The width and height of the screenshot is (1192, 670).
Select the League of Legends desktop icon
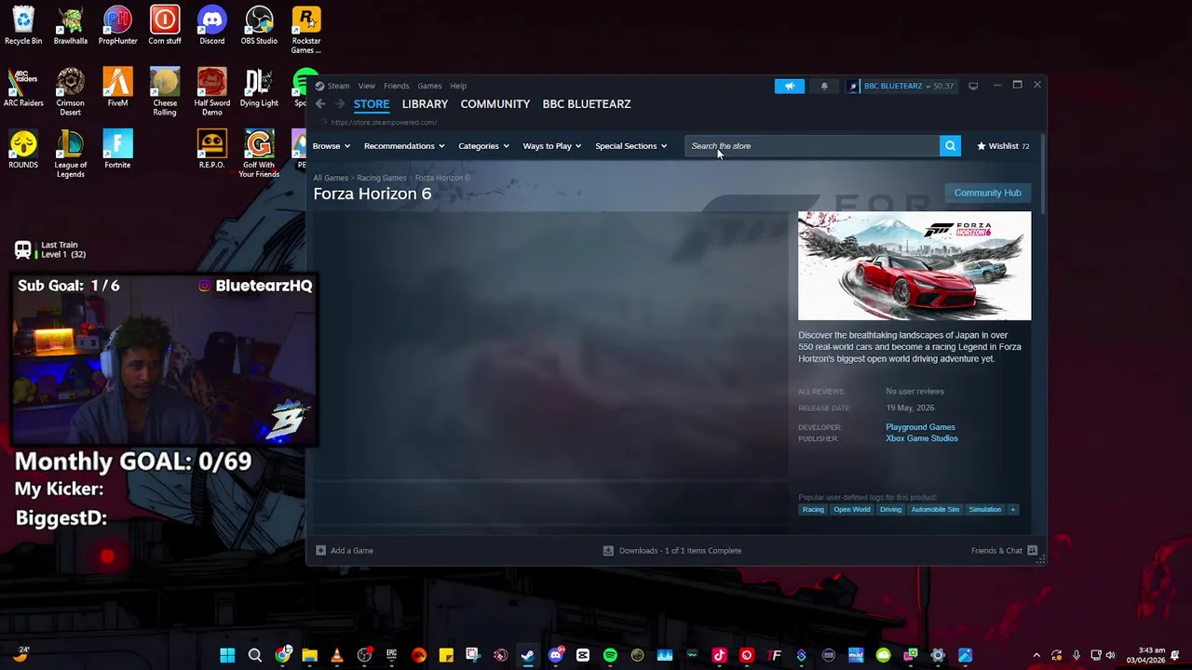(70, 154)
